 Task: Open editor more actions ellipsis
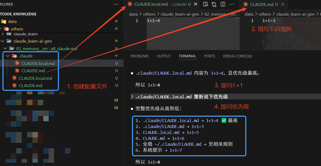pyautogui.click(x=231, y=4)
